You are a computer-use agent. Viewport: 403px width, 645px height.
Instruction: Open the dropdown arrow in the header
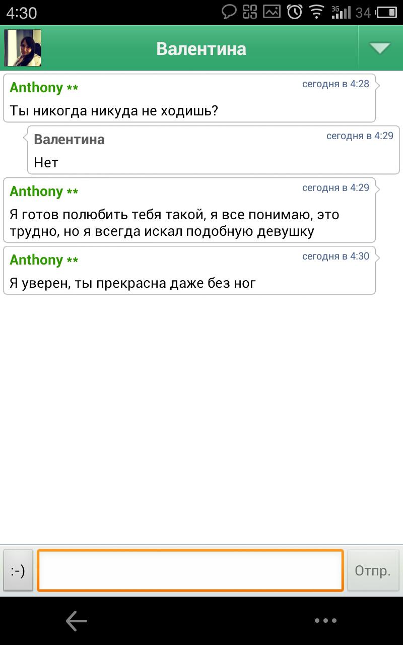point(380,48)
